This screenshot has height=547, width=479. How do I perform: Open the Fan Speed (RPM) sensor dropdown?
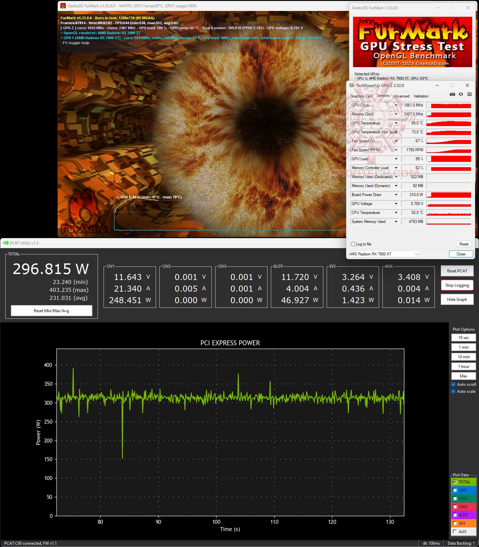pos(396,150)
